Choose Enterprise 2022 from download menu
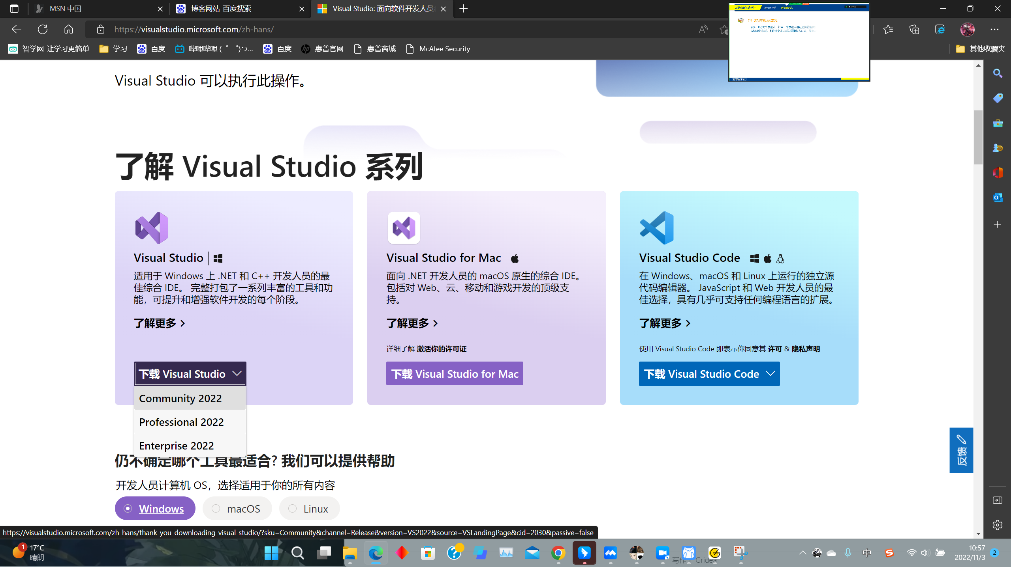This screenshot has height=567, width=1011. (190, 446)
